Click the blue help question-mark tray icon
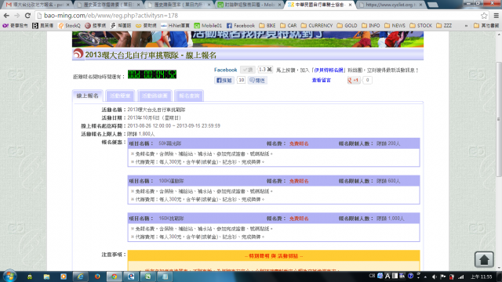The height and width of the screenshot is (282, 502). 410,276
